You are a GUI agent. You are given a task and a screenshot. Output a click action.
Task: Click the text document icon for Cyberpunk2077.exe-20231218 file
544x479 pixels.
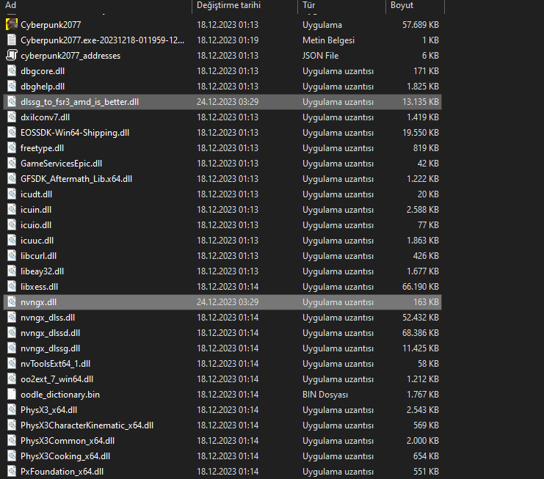[12, 40]
